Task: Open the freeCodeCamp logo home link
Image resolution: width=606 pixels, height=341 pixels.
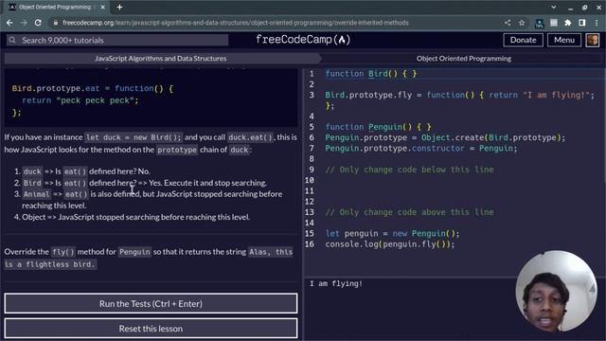Action: click(303, 40)
